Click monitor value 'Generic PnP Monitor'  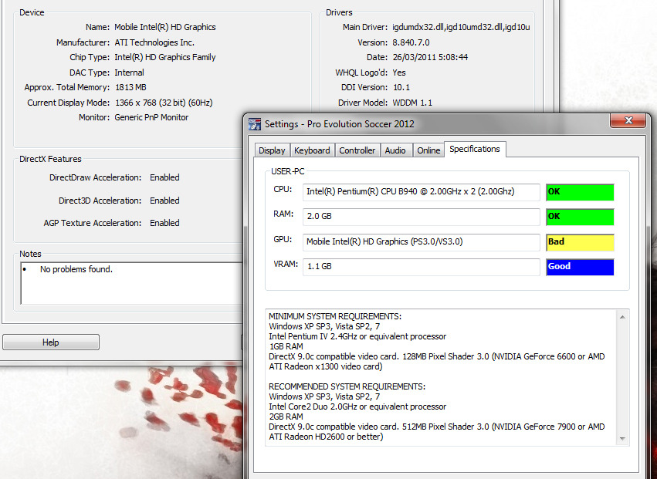tap(151, 118)
